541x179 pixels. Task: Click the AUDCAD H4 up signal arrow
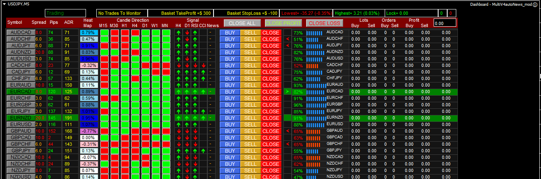click(x=178, y=32)
